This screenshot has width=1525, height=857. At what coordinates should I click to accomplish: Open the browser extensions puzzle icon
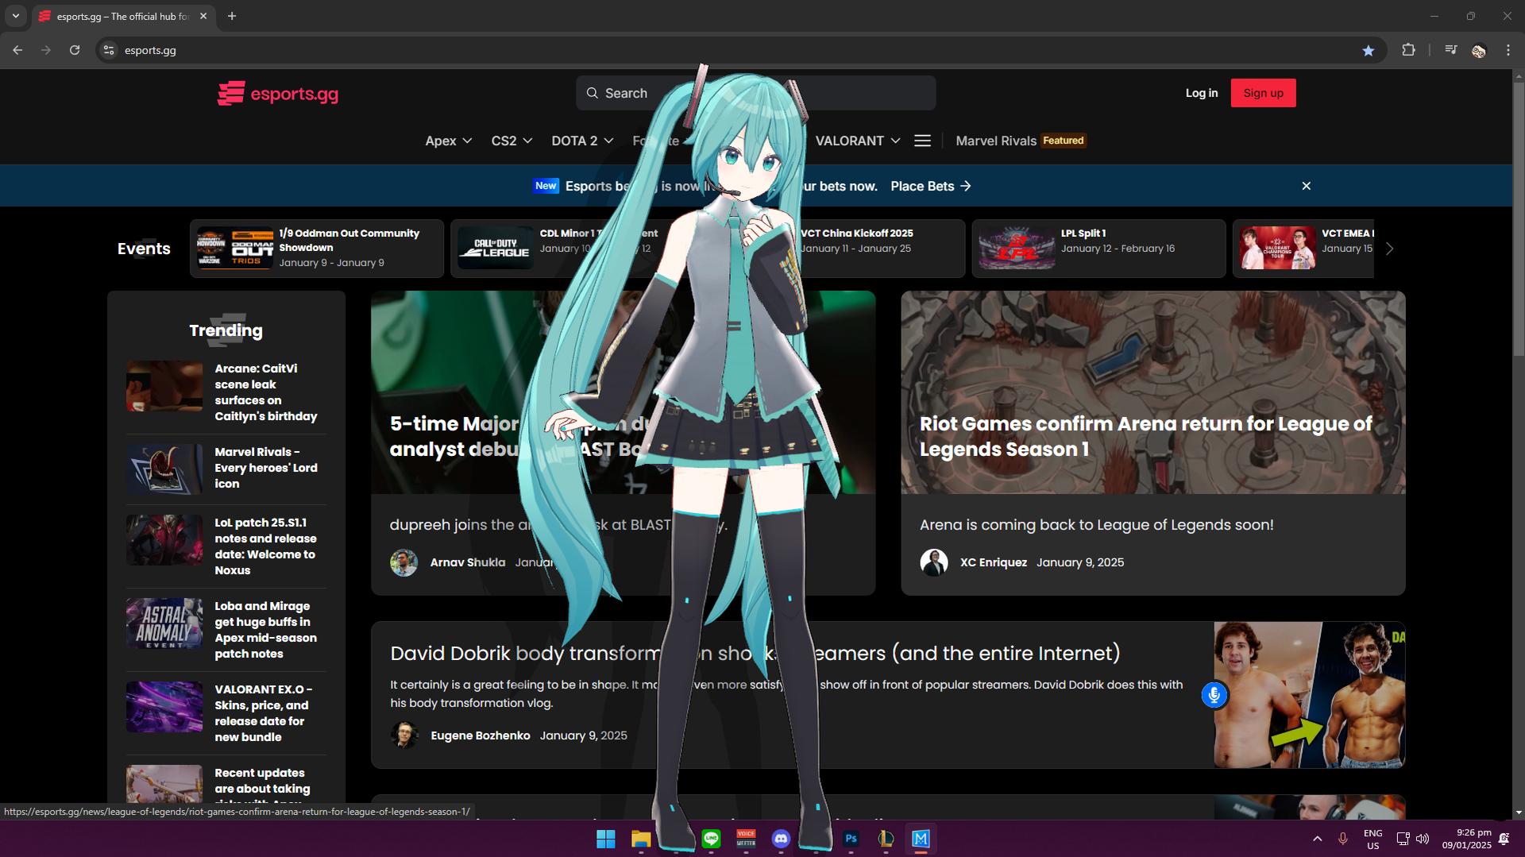click(1408, 50)
